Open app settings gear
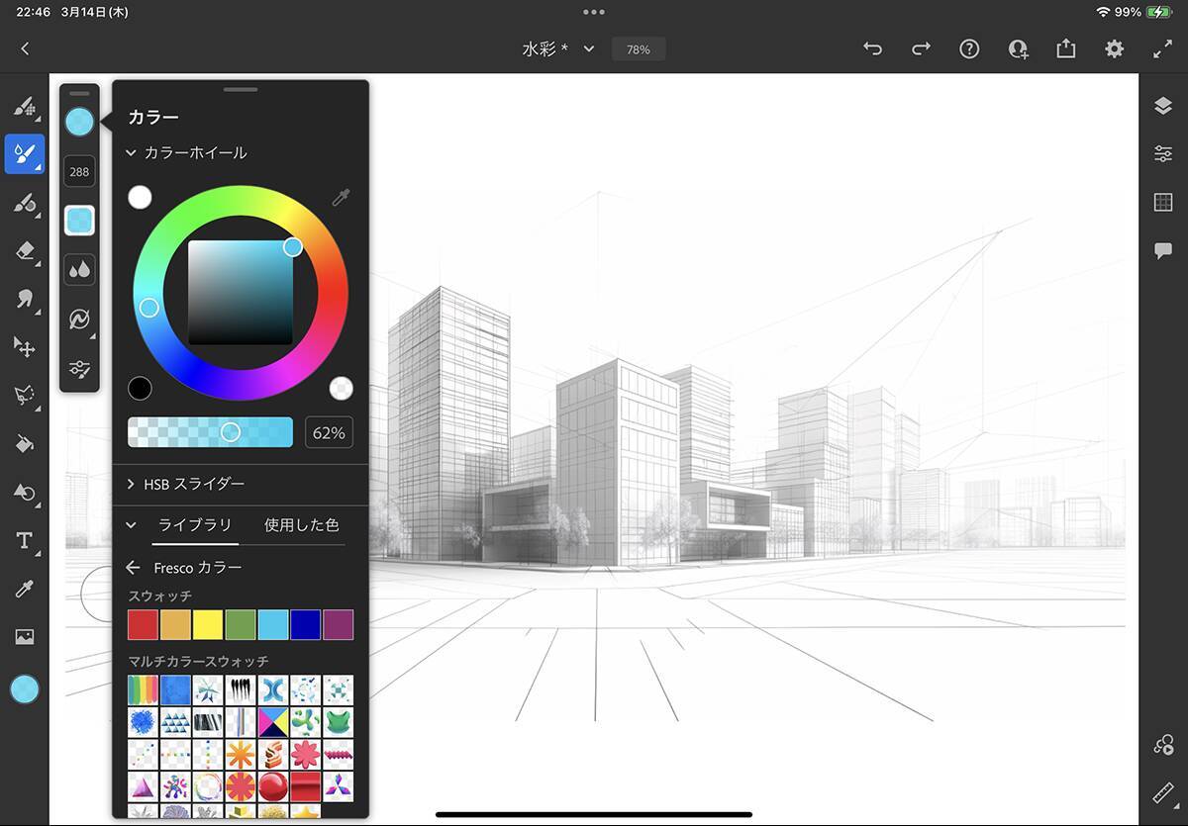The width and height of the screenshot is (1188, 826). tap(1115, 48)
